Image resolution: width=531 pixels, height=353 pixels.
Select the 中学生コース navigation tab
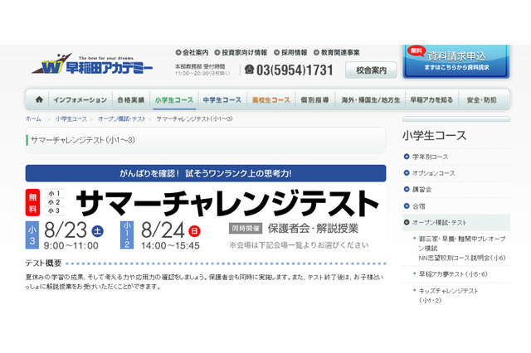pyautogui.click(x=222, y=99)
